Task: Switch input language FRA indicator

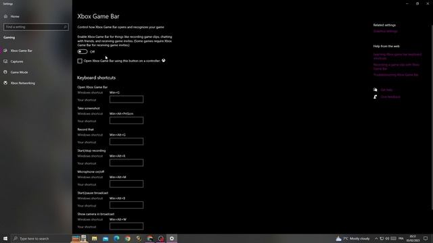Action: [401, 238]
